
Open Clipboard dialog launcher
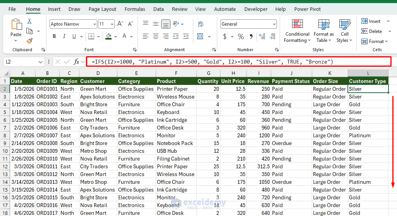click(x=43, y=50)
